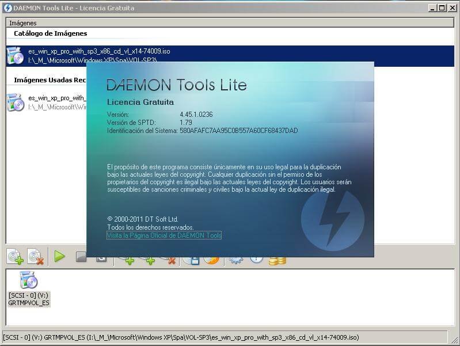This screenshot has height=346, width=460.
Task: Click the Add Image toolbar icon
Action: pyautogui.click(x=15, y=257)
